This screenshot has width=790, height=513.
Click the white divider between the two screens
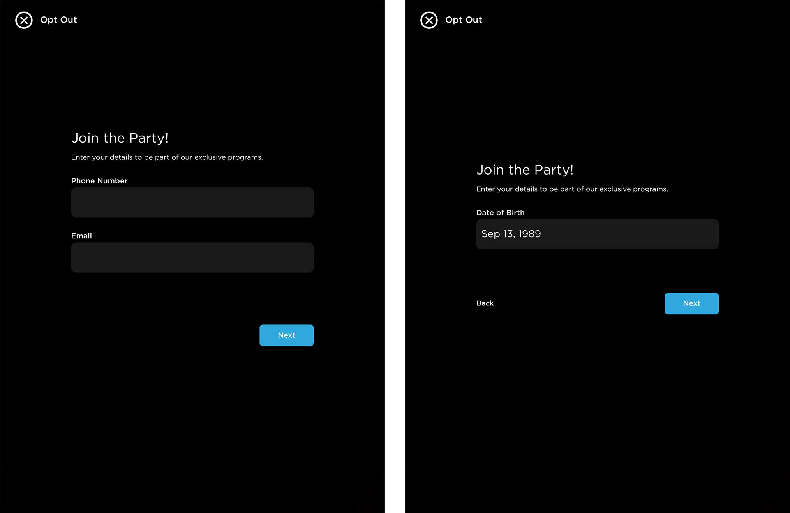395,256
